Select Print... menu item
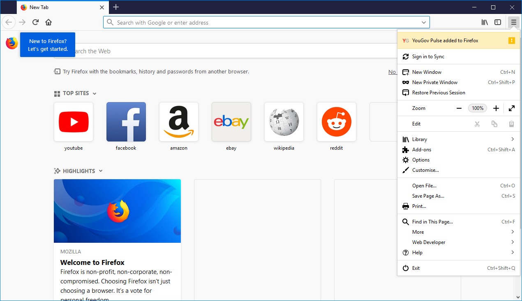 coord(458,206)
